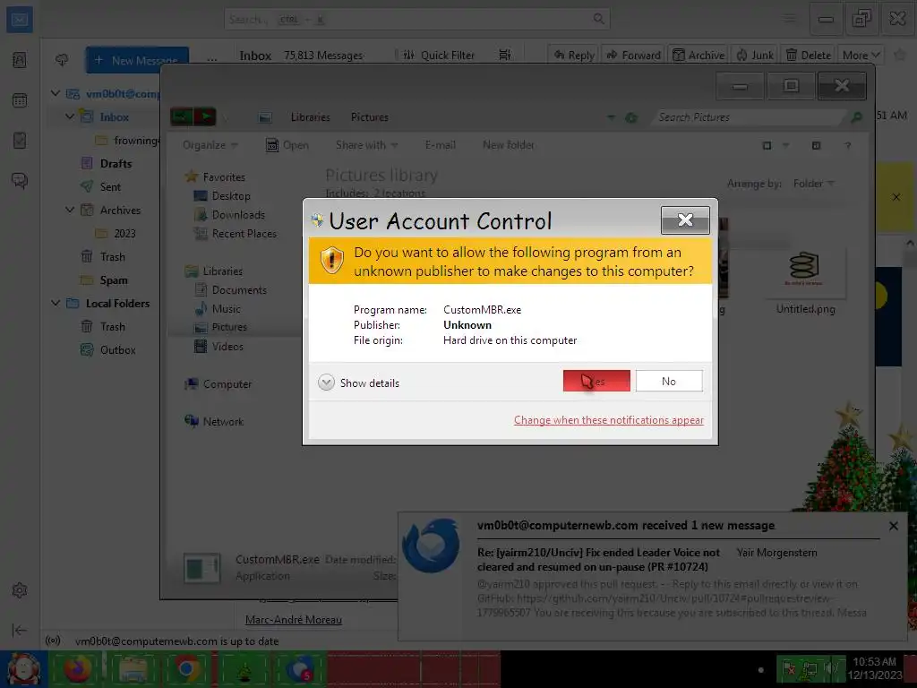Click the UAC shield warning icon
Viewport: 917px width, 688px height.
(331, 261)
